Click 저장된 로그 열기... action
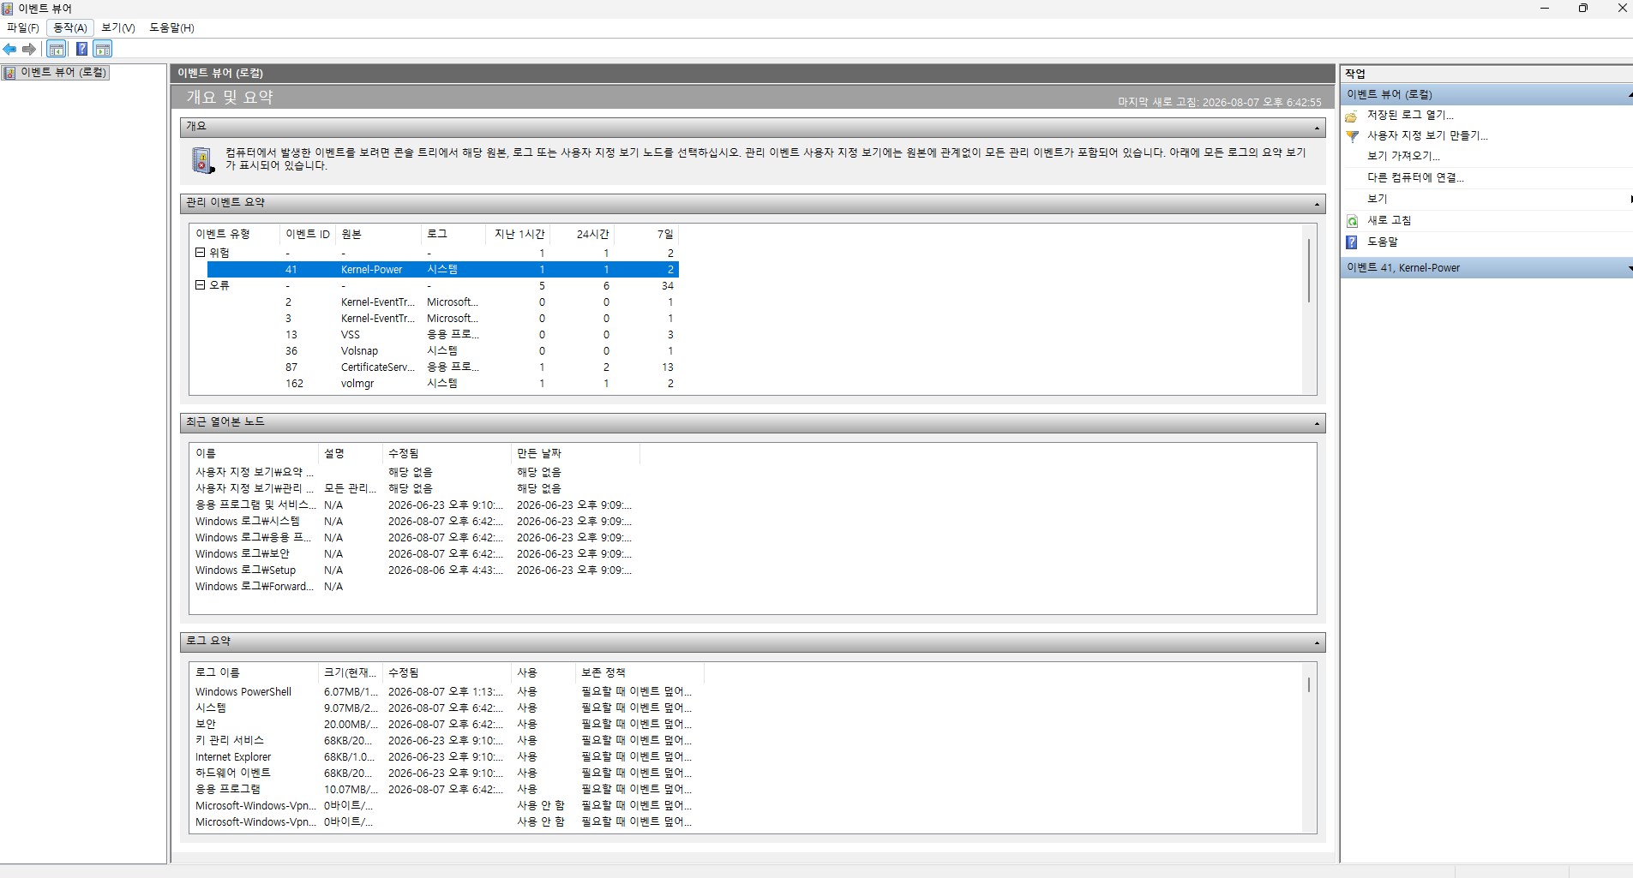This screenshot has width=1633, height=878. click(x=1410, y=115)
